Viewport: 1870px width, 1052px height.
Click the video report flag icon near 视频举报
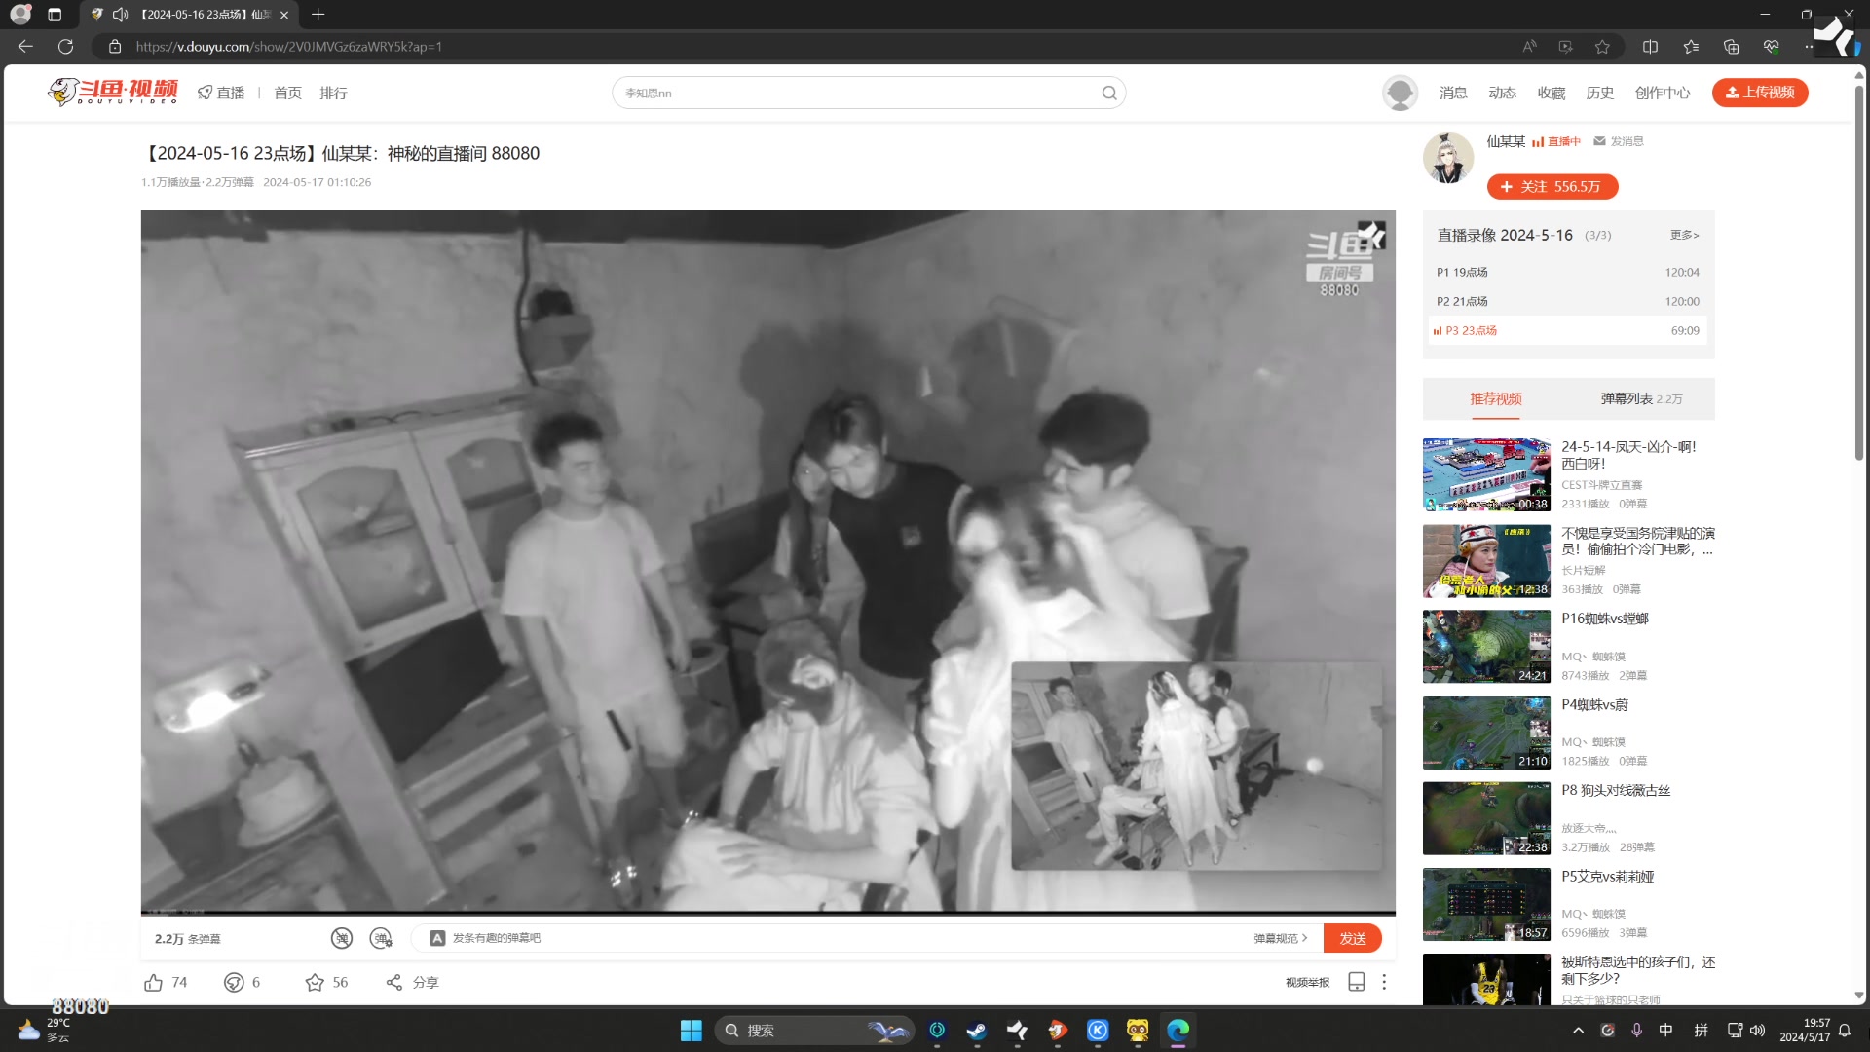(x=1356, y=982)
